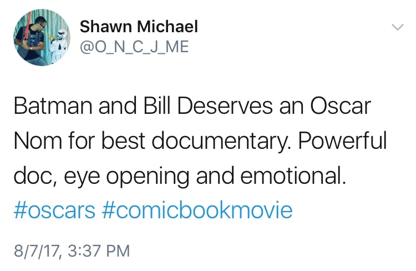Screen dimensions: 416x271
Task: Open the #oscars hashtag
Action: pyautogui.click(x=53, y=210)
